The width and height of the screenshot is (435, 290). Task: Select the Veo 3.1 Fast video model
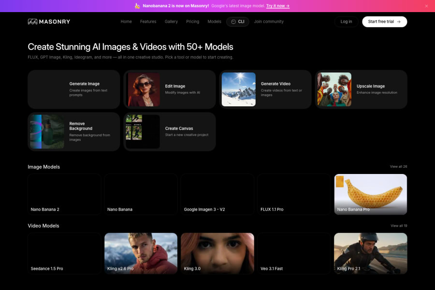pyautogui.click(x=294, y=253)
